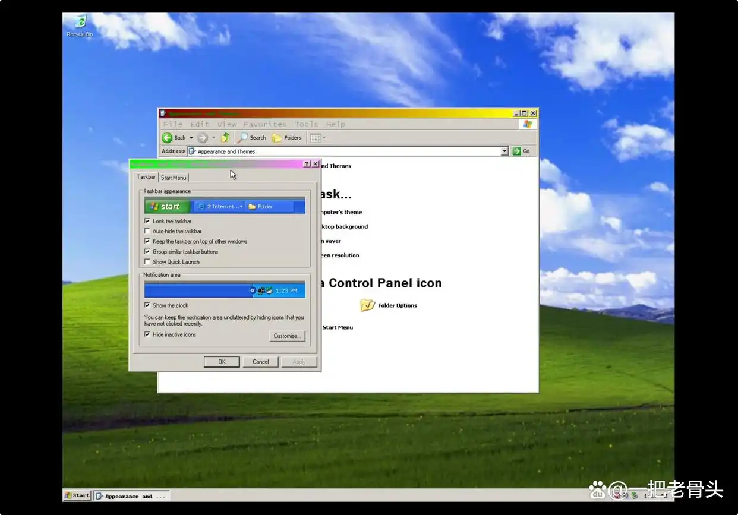
Task: Open the Back button history dropdown arrow
Action: point(191,138)
